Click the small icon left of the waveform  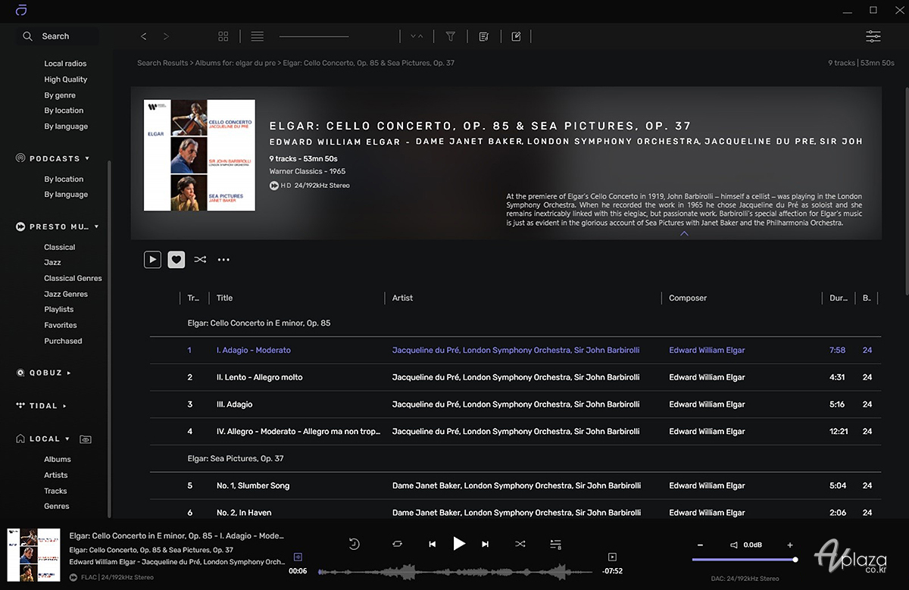tap(298, 557)
